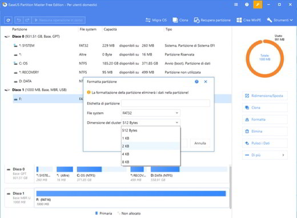Open the Crea WinPE tool
The width and height of the screenshot is (297, 218).
248,20
